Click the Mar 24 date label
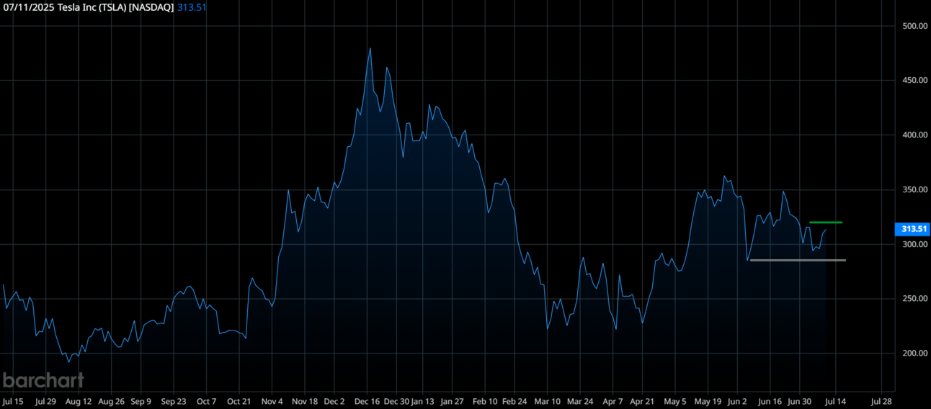This screenshot has width=931, height=409. 580,401
